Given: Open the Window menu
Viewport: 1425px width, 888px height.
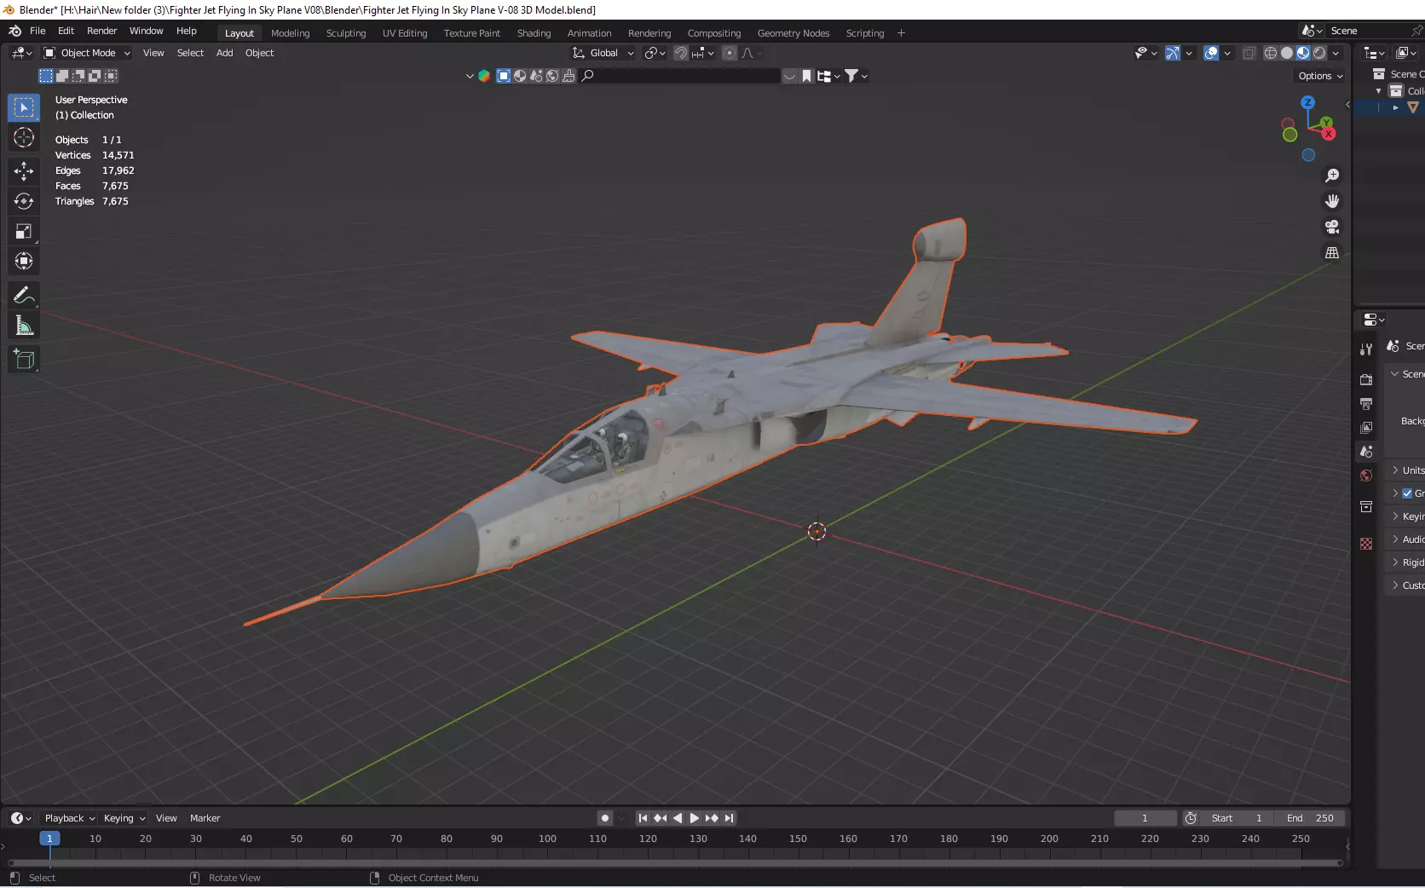Looking at the screenshot, I should click(146, 31).
